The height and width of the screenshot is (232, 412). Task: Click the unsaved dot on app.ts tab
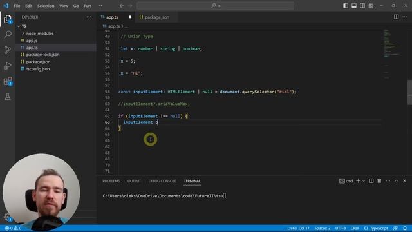[130, 17]
